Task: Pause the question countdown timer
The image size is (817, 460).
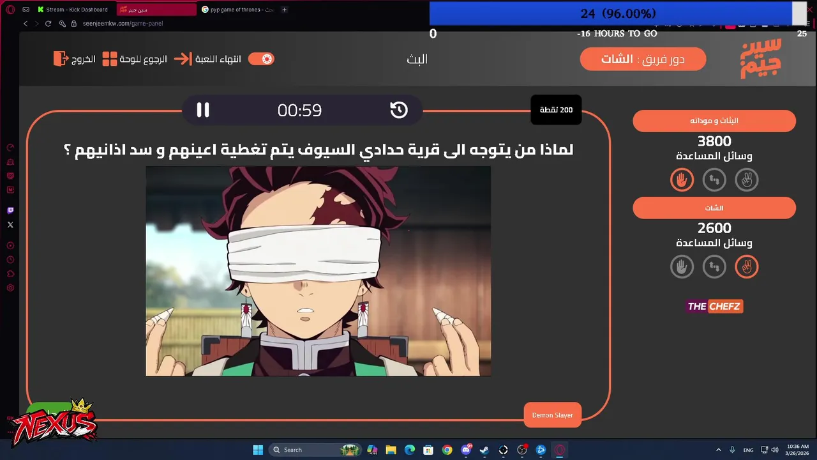Action: click(x=203, y=110)
